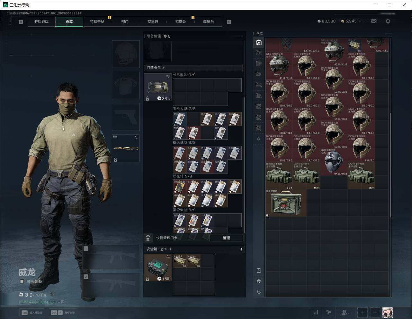Open the player avatar in bottom bar
Screen dimensions: 412x319
tap(388, 313)
